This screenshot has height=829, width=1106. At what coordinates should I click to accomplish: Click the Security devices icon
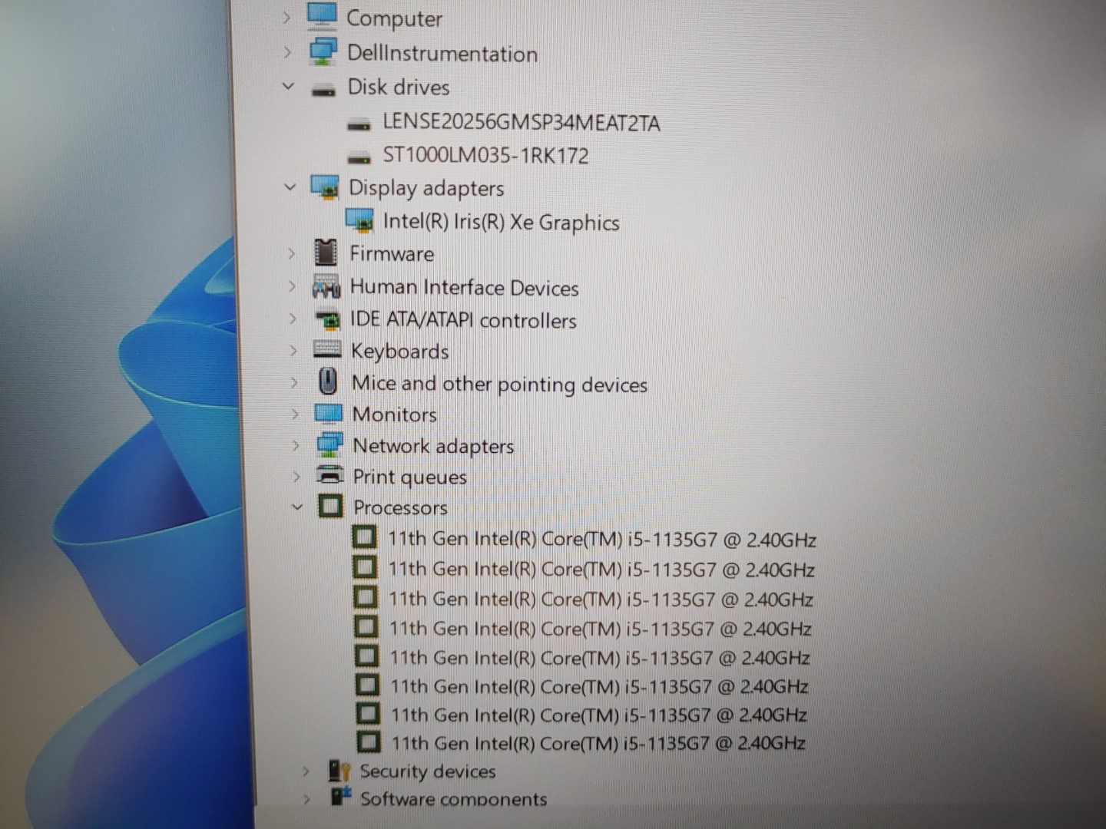(x=339, y=770)
